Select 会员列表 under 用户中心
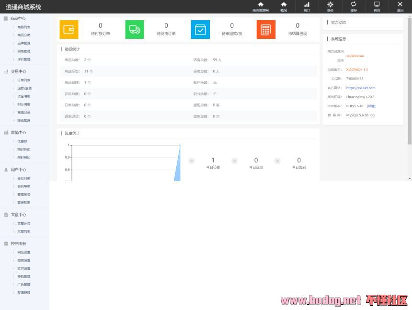 [x=24, y=178]
